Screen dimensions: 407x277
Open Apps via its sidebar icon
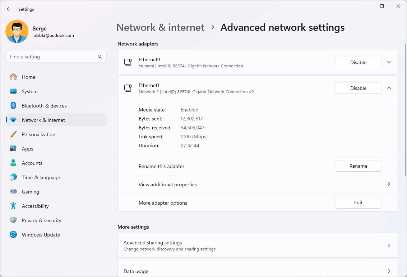(13, 149)
